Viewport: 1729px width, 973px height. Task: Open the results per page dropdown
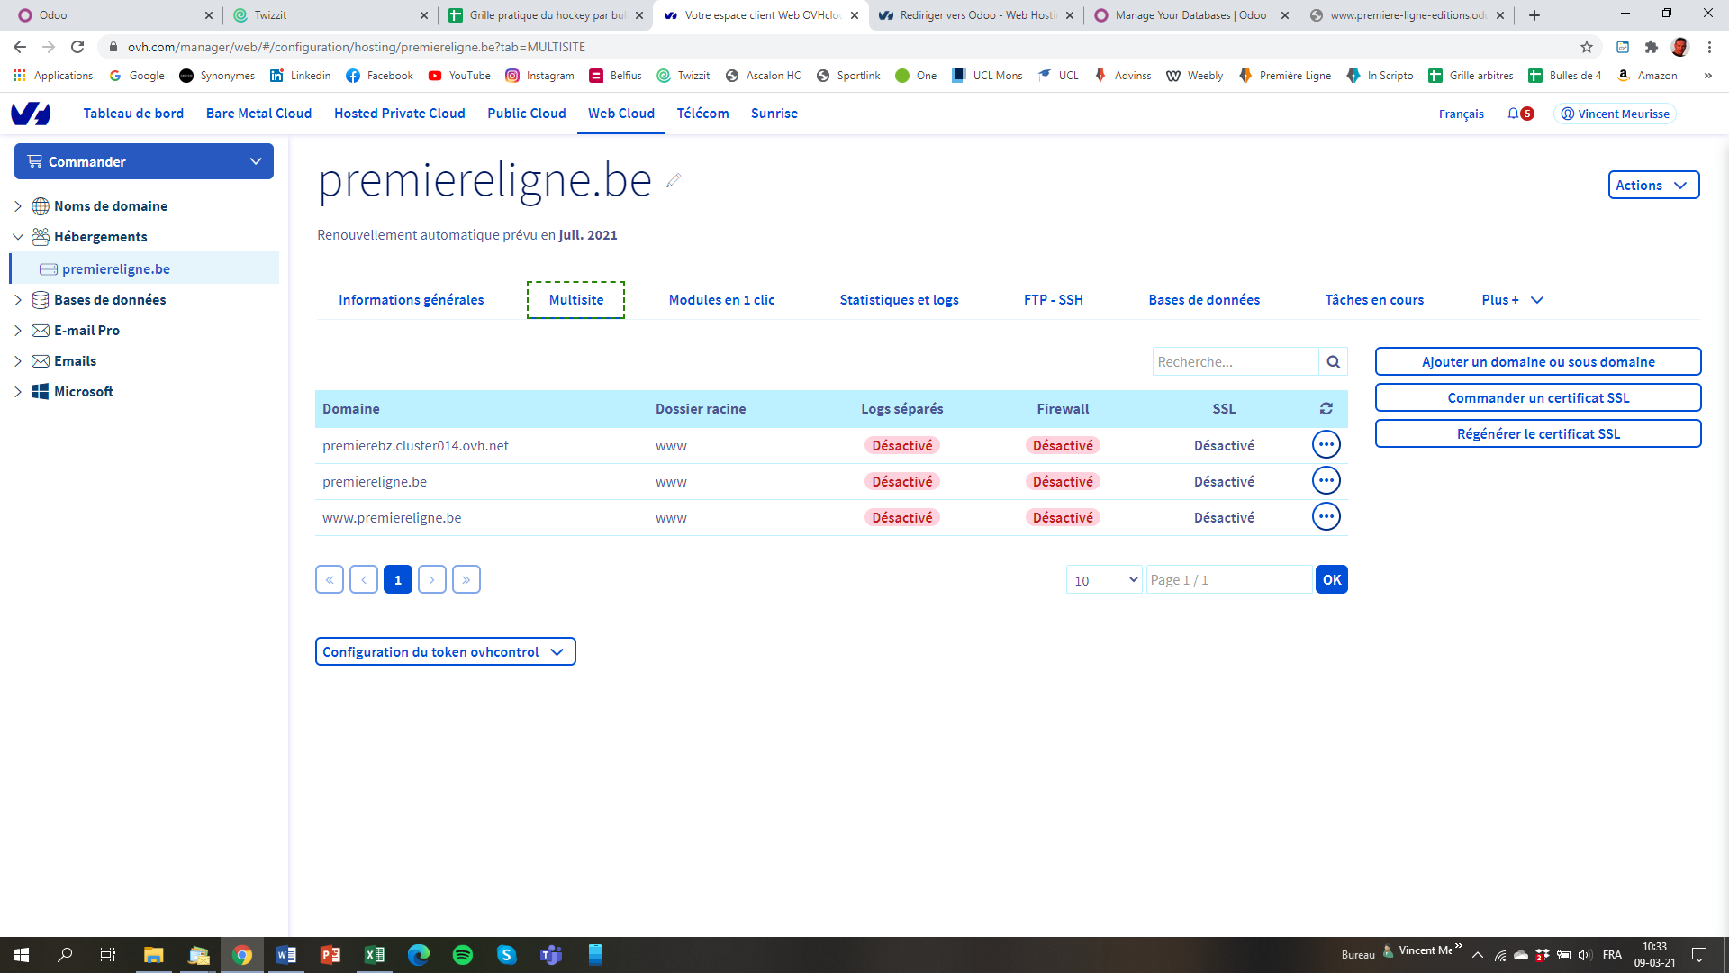pos(1104,580)
